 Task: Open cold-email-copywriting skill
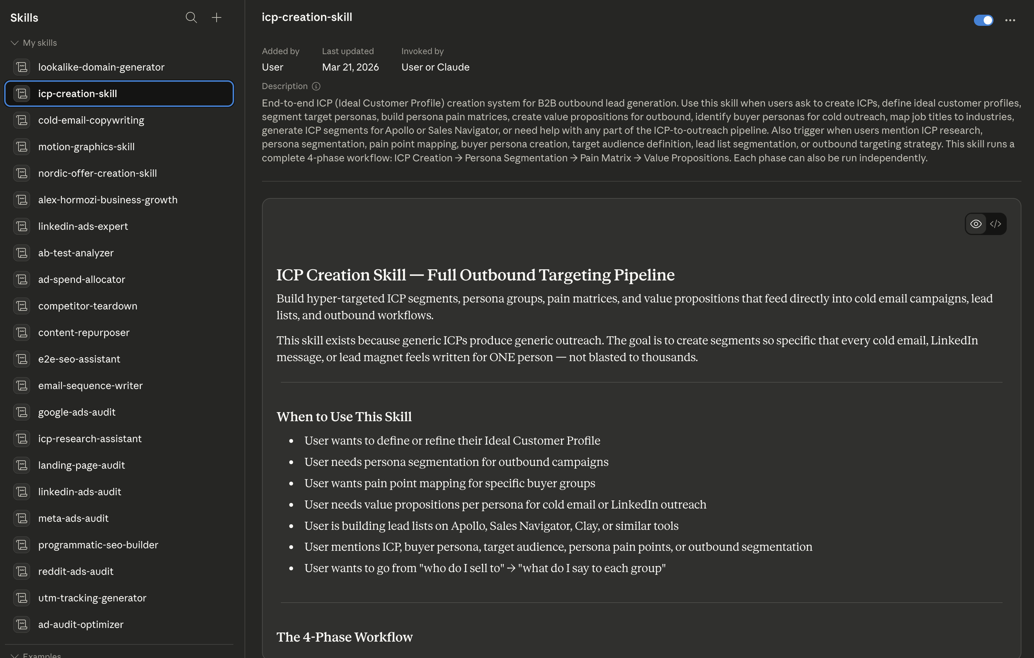pos(119,120)
